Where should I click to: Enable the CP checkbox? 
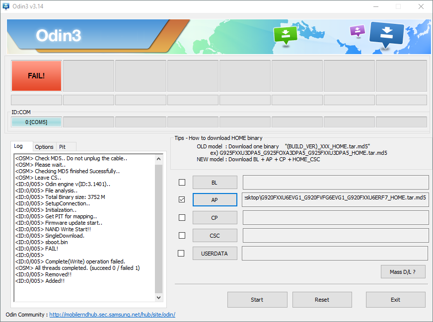[x=182, y=217]
